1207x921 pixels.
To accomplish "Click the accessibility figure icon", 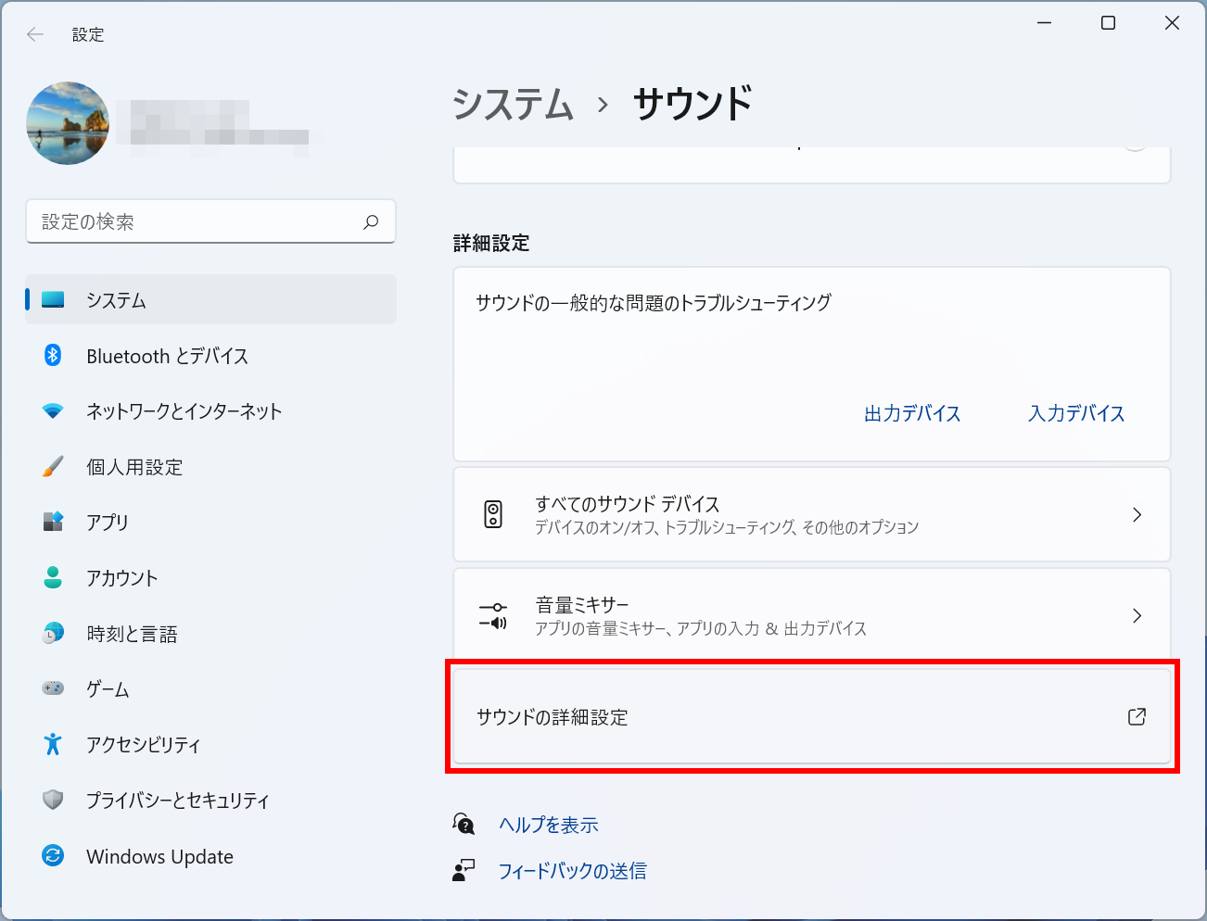I will click(x=53, y=744).
